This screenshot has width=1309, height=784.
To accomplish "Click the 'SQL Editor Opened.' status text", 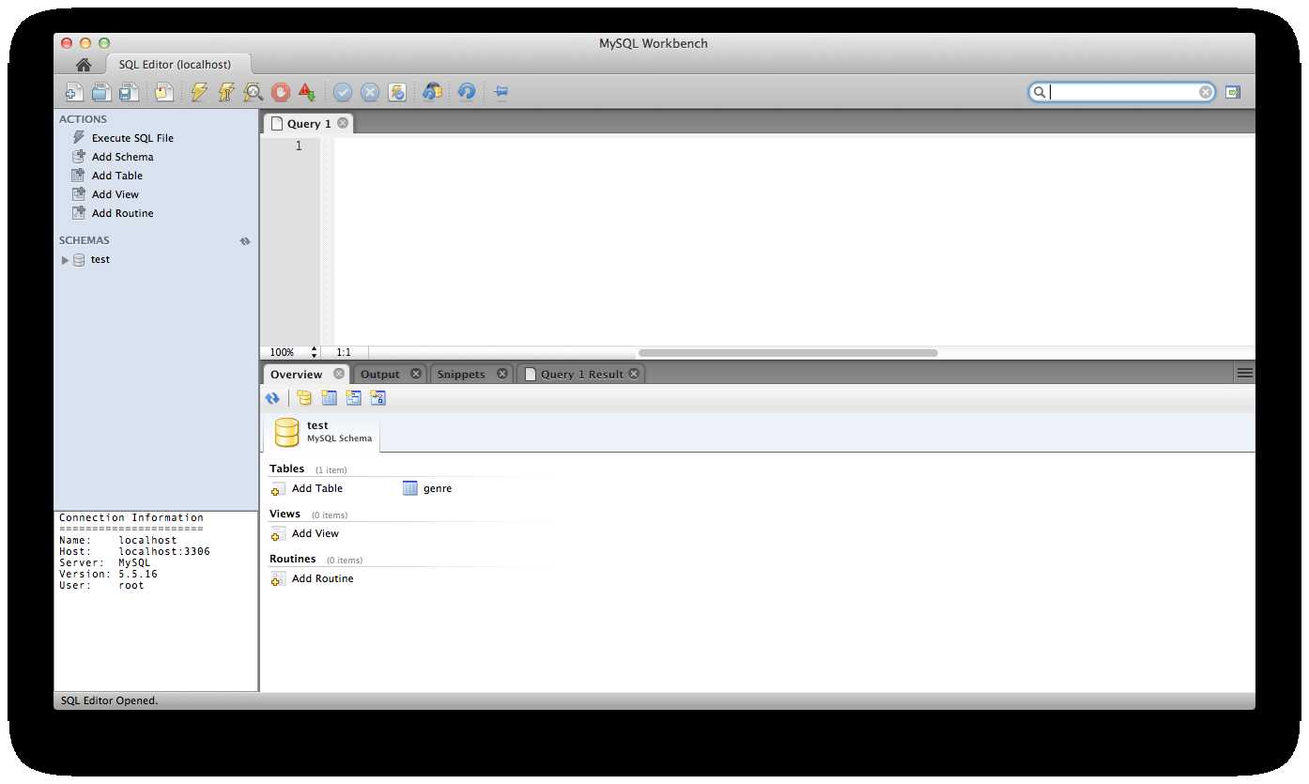I will [109, 700].
